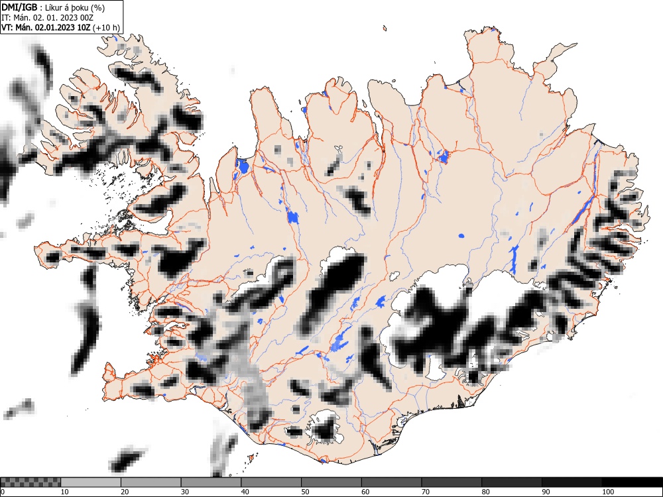Click the black 100 percent legend swatch
Viewport: 663px width, 497px height.
pos(632,482)
